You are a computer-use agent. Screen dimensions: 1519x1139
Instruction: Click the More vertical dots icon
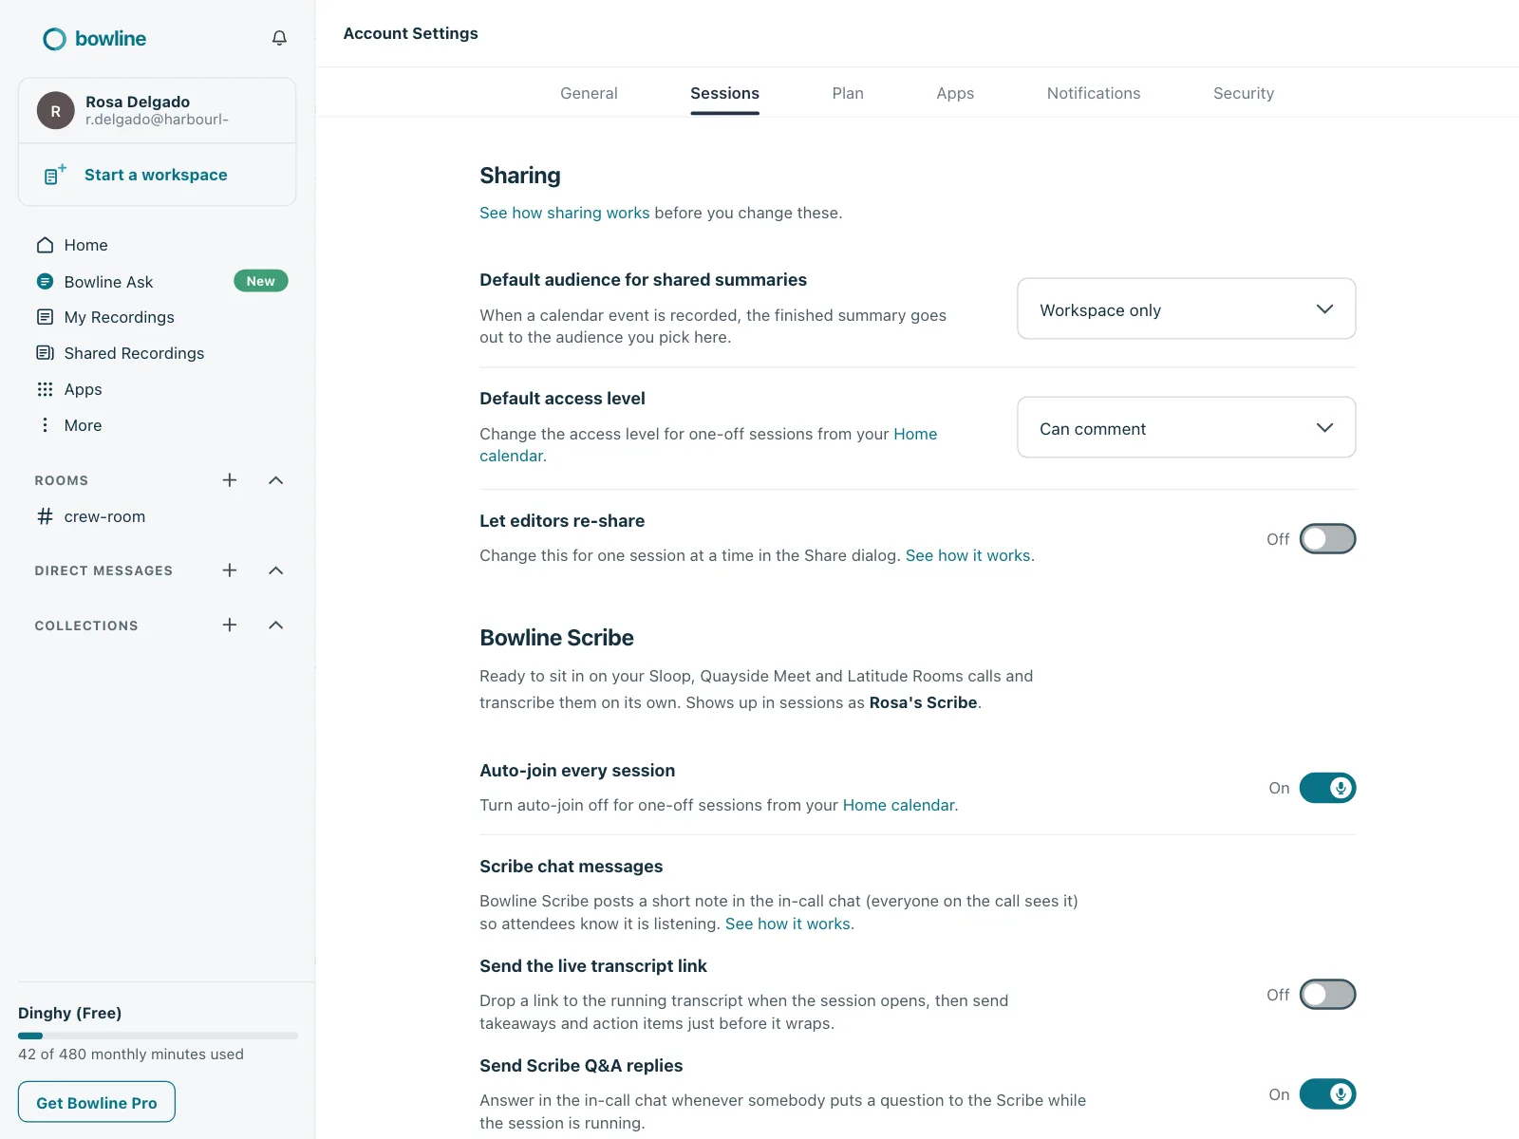click(45, 425)
